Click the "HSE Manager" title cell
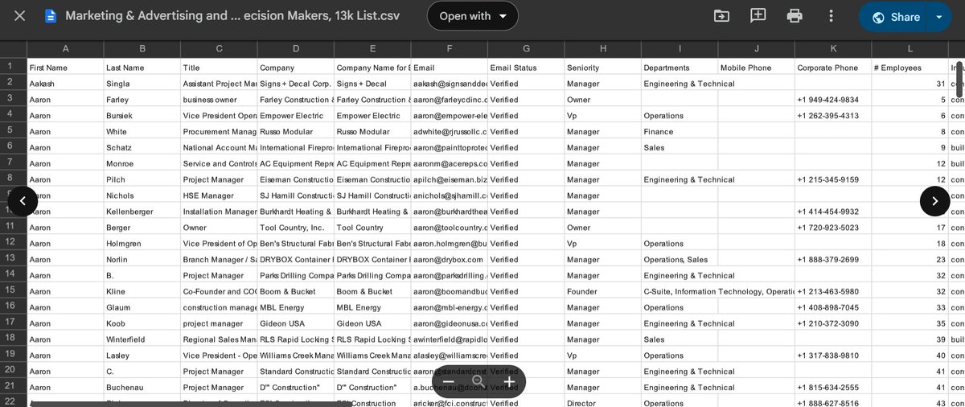Image resolution: width=965 pixels, height=407 pixels. (x=219, y=195)
